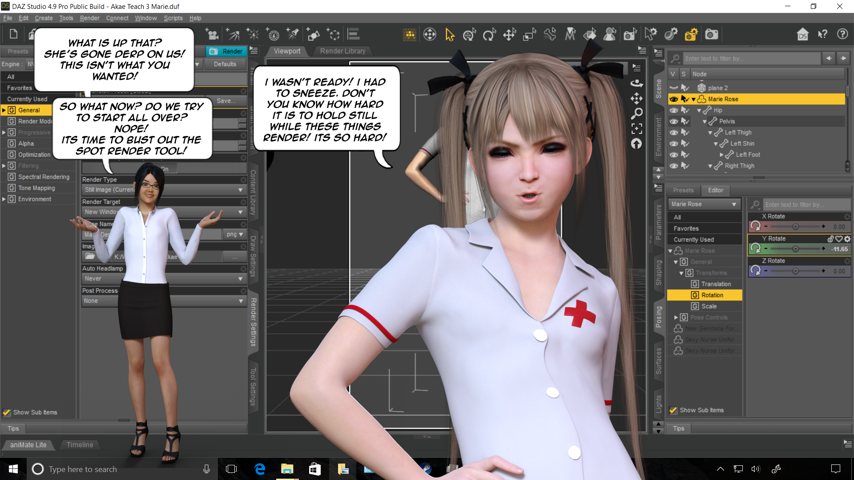Select the Rotate tool in toolbar
854x480 pixels.
tap(489, 34)
